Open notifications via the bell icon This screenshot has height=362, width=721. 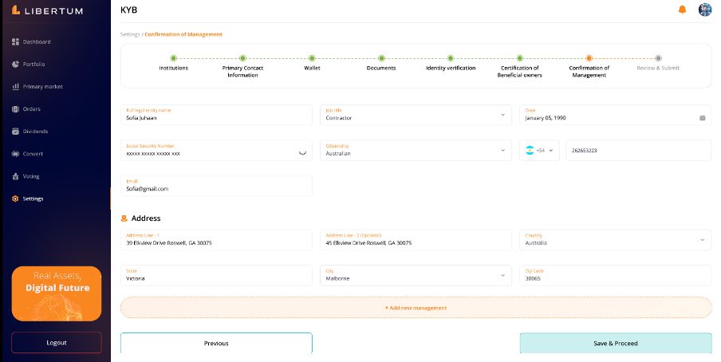coord(682,10)
